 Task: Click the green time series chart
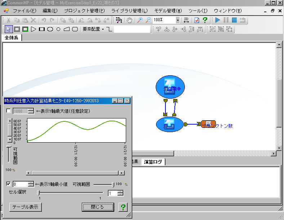click(x=76, y=130)
